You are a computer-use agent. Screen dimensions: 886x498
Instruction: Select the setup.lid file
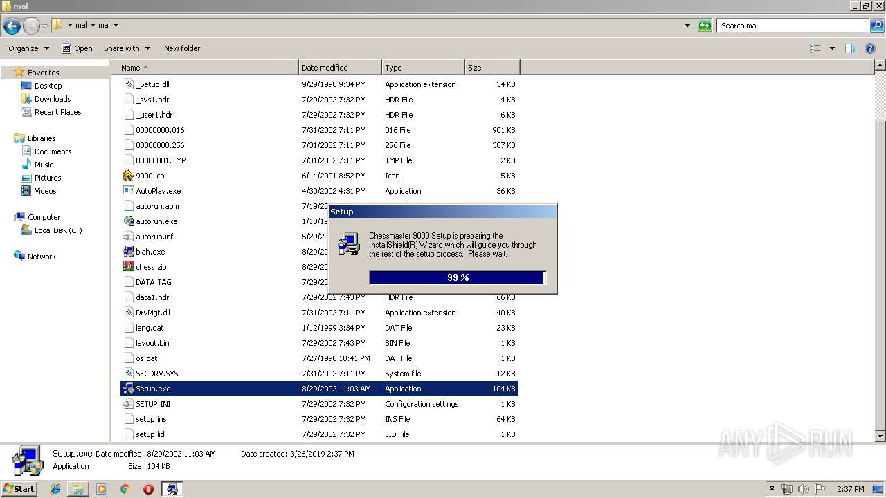(x=150, y=434)
